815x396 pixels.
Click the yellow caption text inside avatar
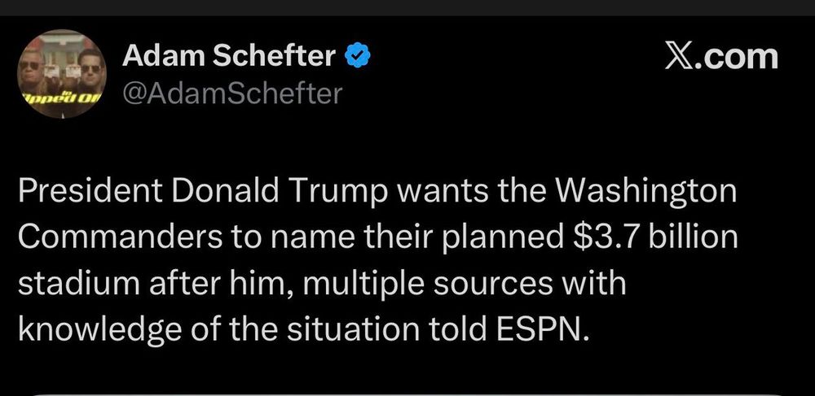tap(62, 97)
